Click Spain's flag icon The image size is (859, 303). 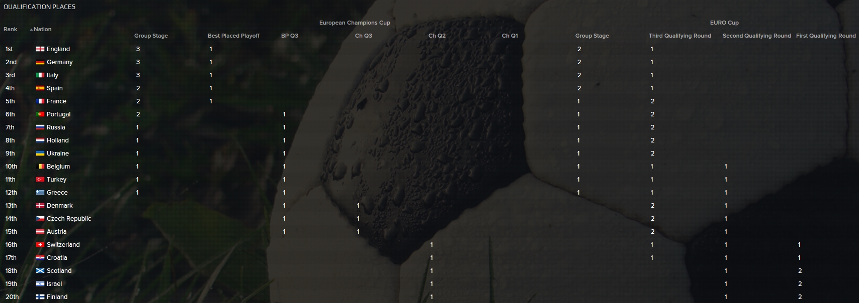tap(40, 88)
